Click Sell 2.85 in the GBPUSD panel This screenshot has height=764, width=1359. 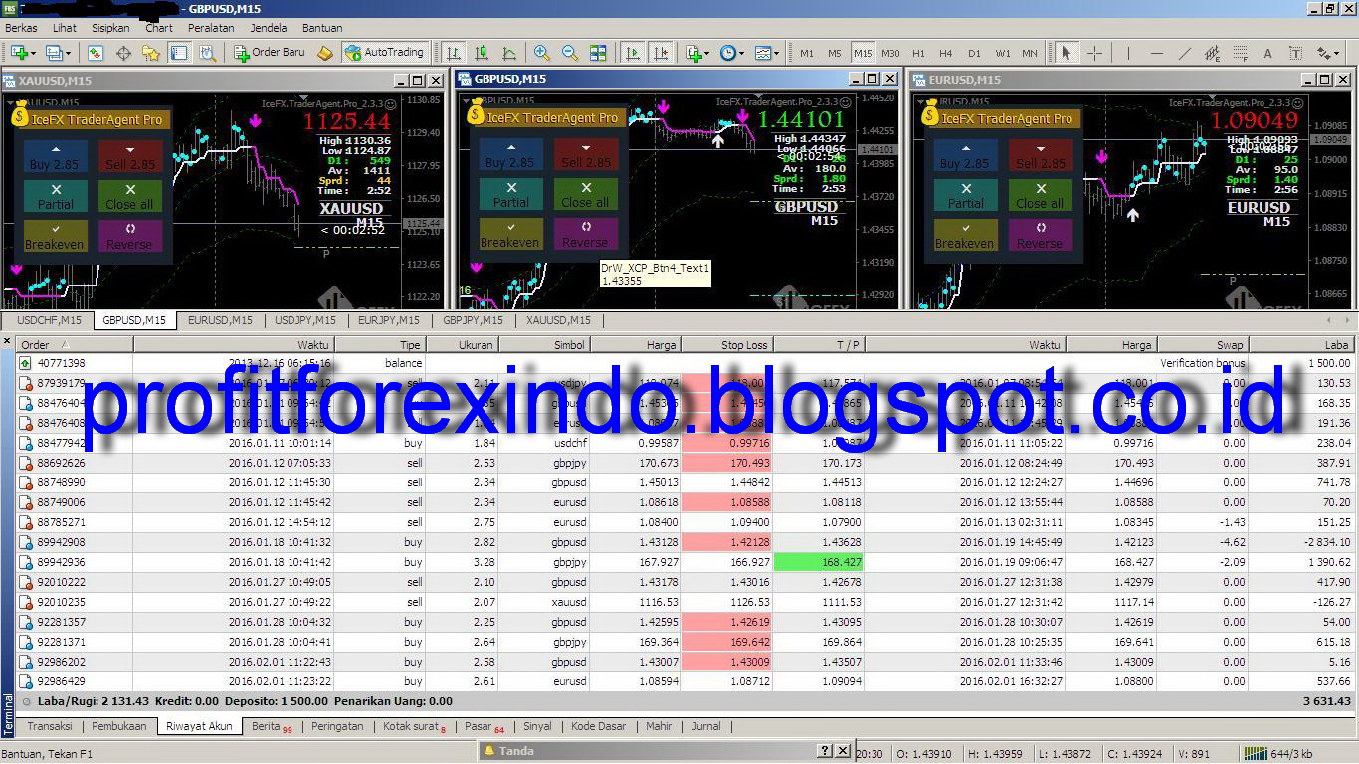[586, 155]
